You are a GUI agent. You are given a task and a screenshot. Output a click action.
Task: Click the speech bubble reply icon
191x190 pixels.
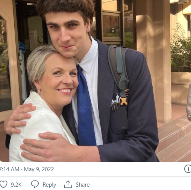35,184
